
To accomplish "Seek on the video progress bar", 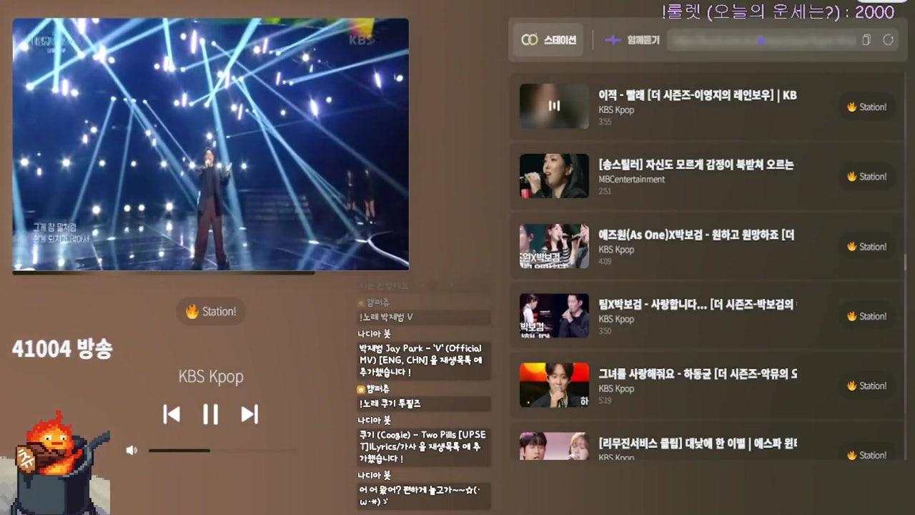I will coord(210,272).
